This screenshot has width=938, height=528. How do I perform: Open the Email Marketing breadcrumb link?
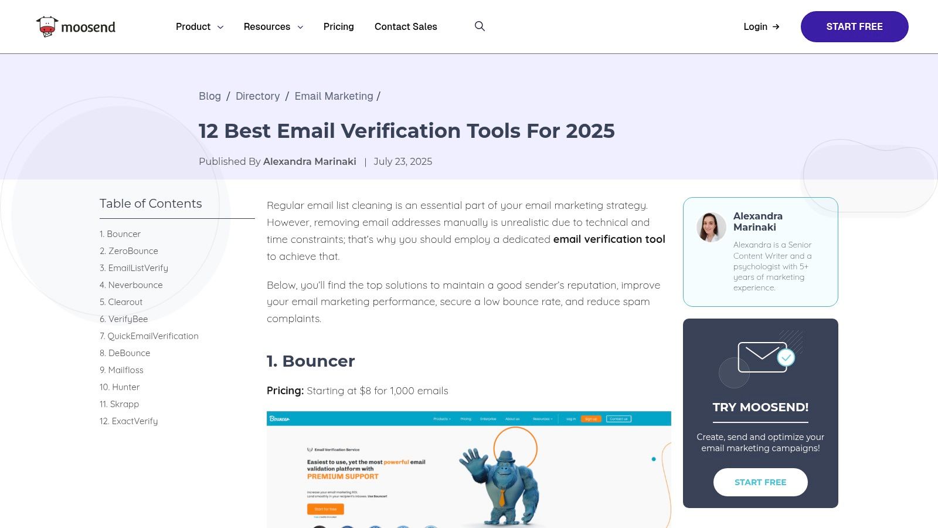(334, 96)
